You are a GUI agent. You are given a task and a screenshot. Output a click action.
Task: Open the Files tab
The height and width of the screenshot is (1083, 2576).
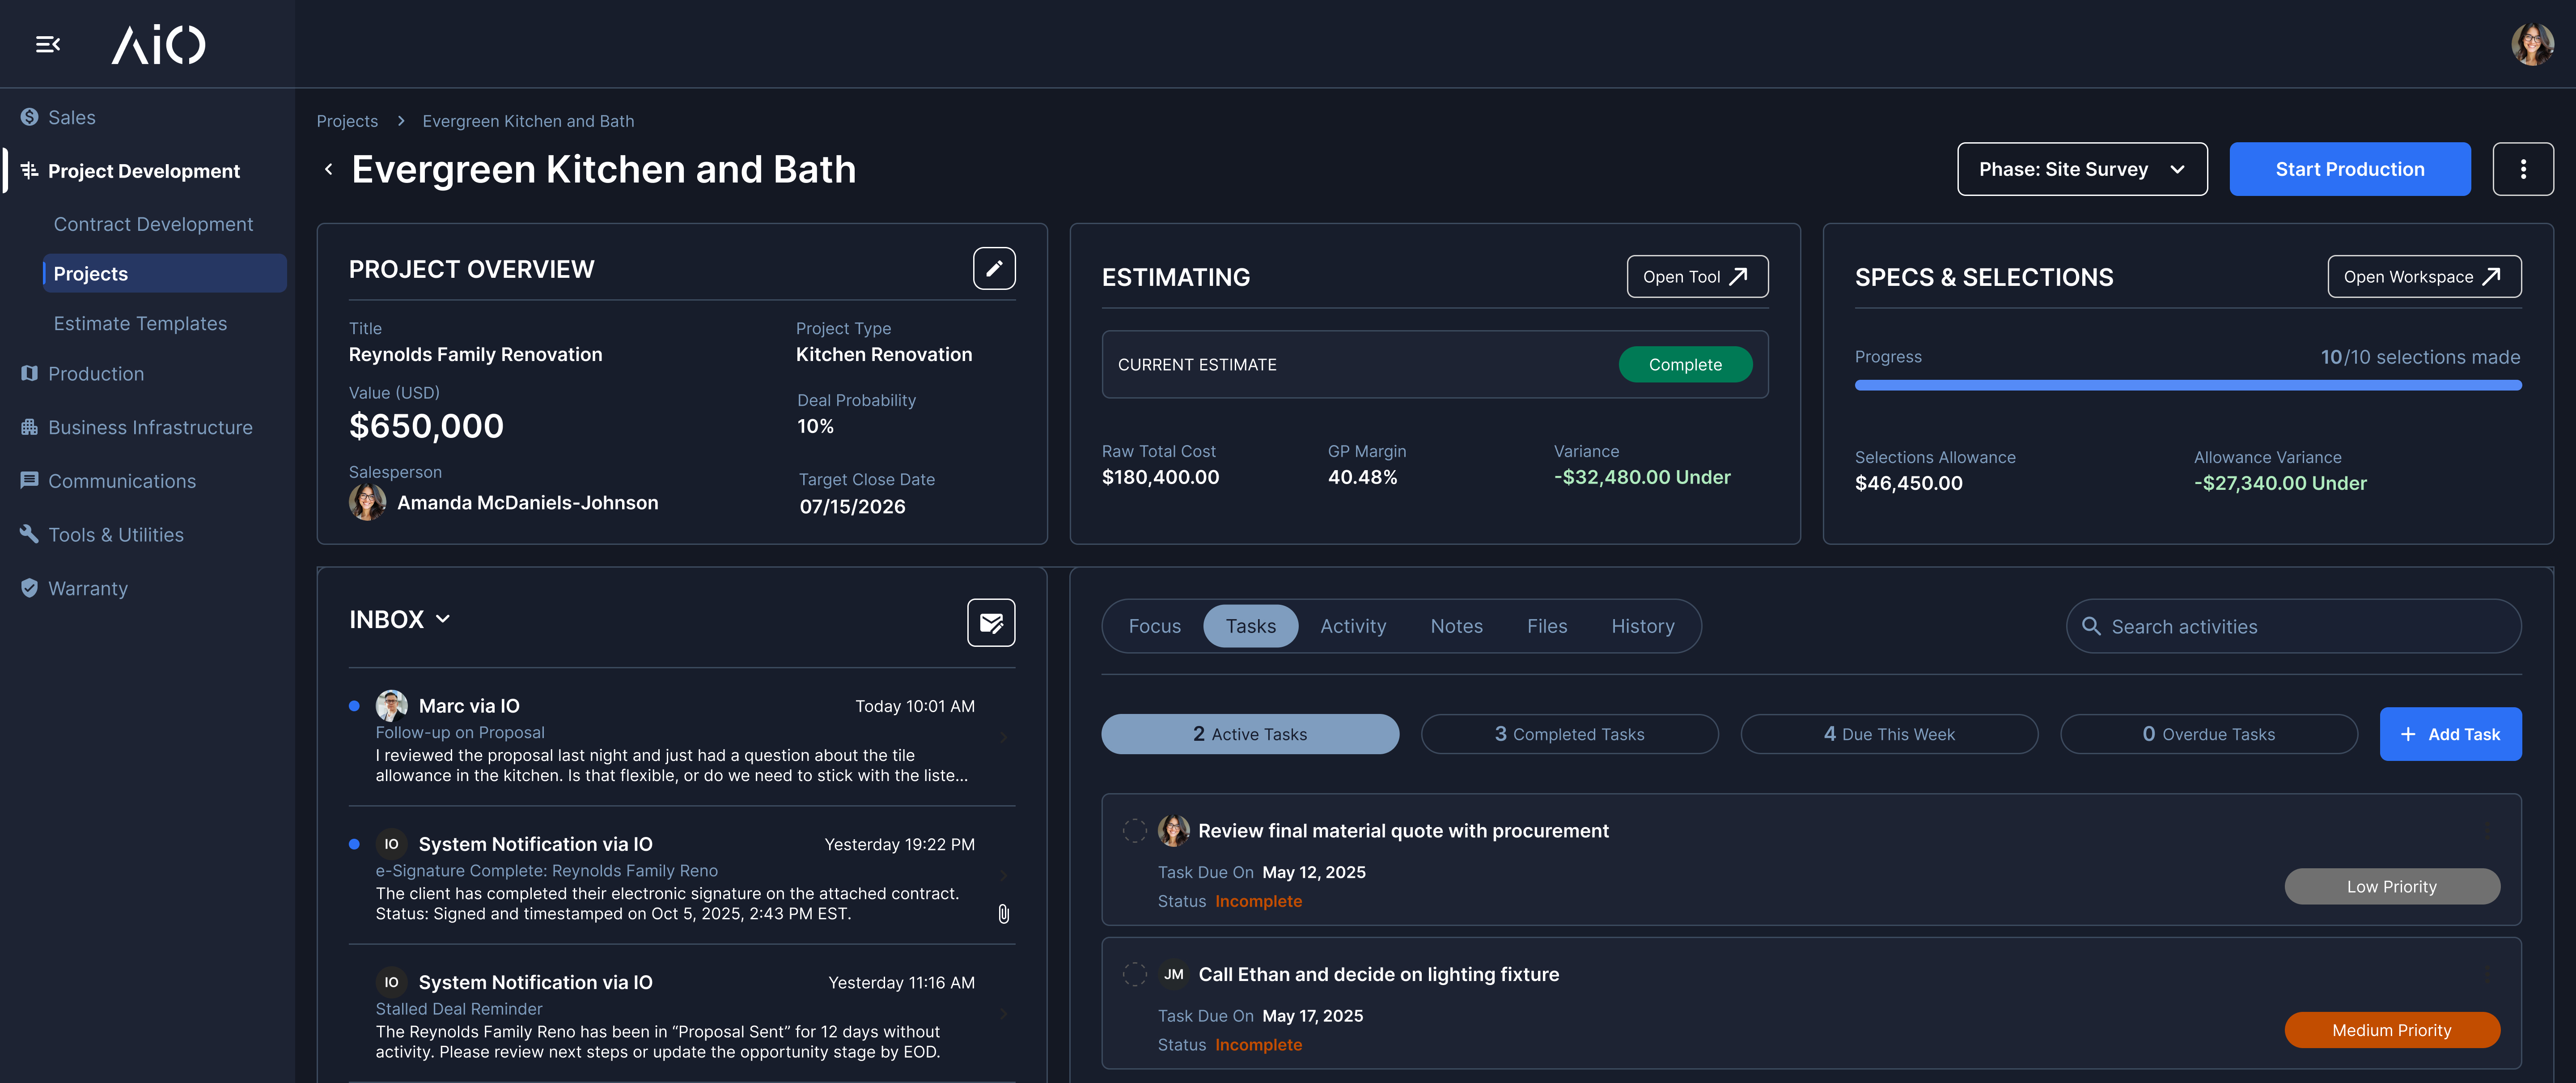click(1547, 626)
